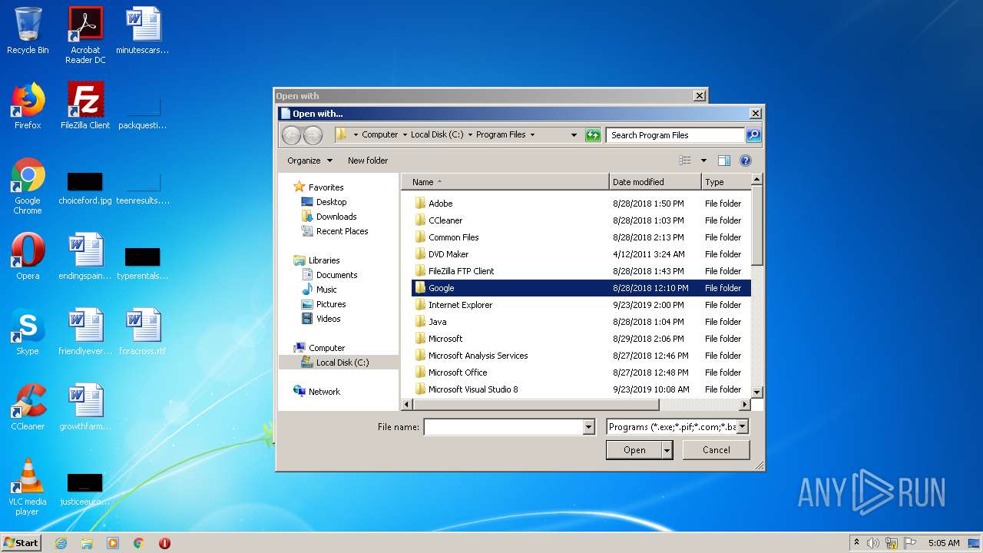The image size is (983, 553).
Task: Select the foracross.rtf document icon
Action: [x=143, y=332]
